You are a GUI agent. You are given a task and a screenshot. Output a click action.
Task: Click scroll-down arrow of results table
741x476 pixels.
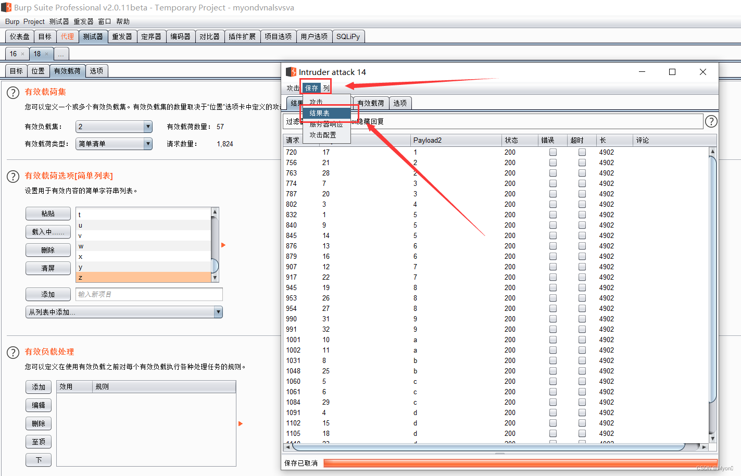point(712,438)
